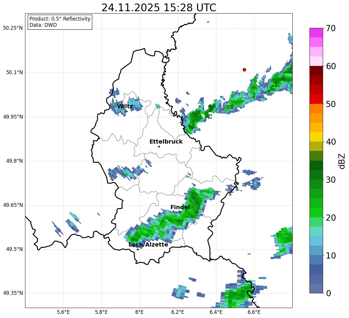The width and height of the screenshot is (349, 318).
Task: Click the 50 value on colorbar
Action: point(331,104)
